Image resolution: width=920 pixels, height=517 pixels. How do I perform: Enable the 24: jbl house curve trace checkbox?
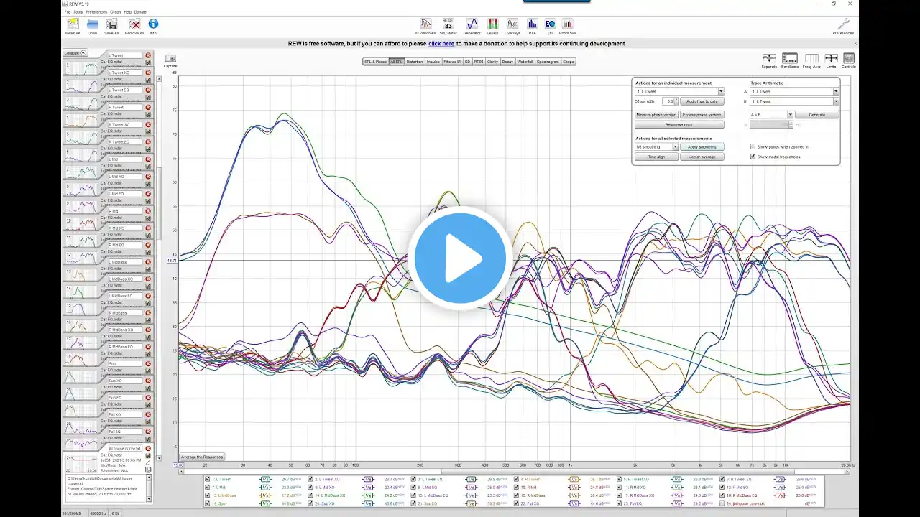(x=722, y=503)
